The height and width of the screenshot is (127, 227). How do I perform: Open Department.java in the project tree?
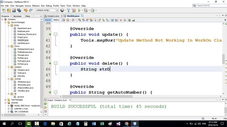(24, 28)
